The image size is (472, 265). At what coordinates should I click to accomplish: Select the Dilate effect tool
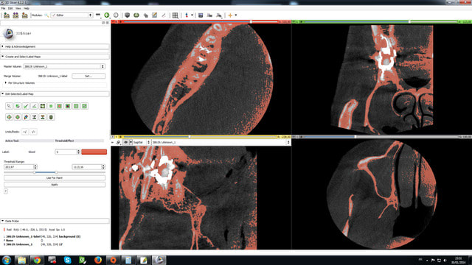(18, 117)
